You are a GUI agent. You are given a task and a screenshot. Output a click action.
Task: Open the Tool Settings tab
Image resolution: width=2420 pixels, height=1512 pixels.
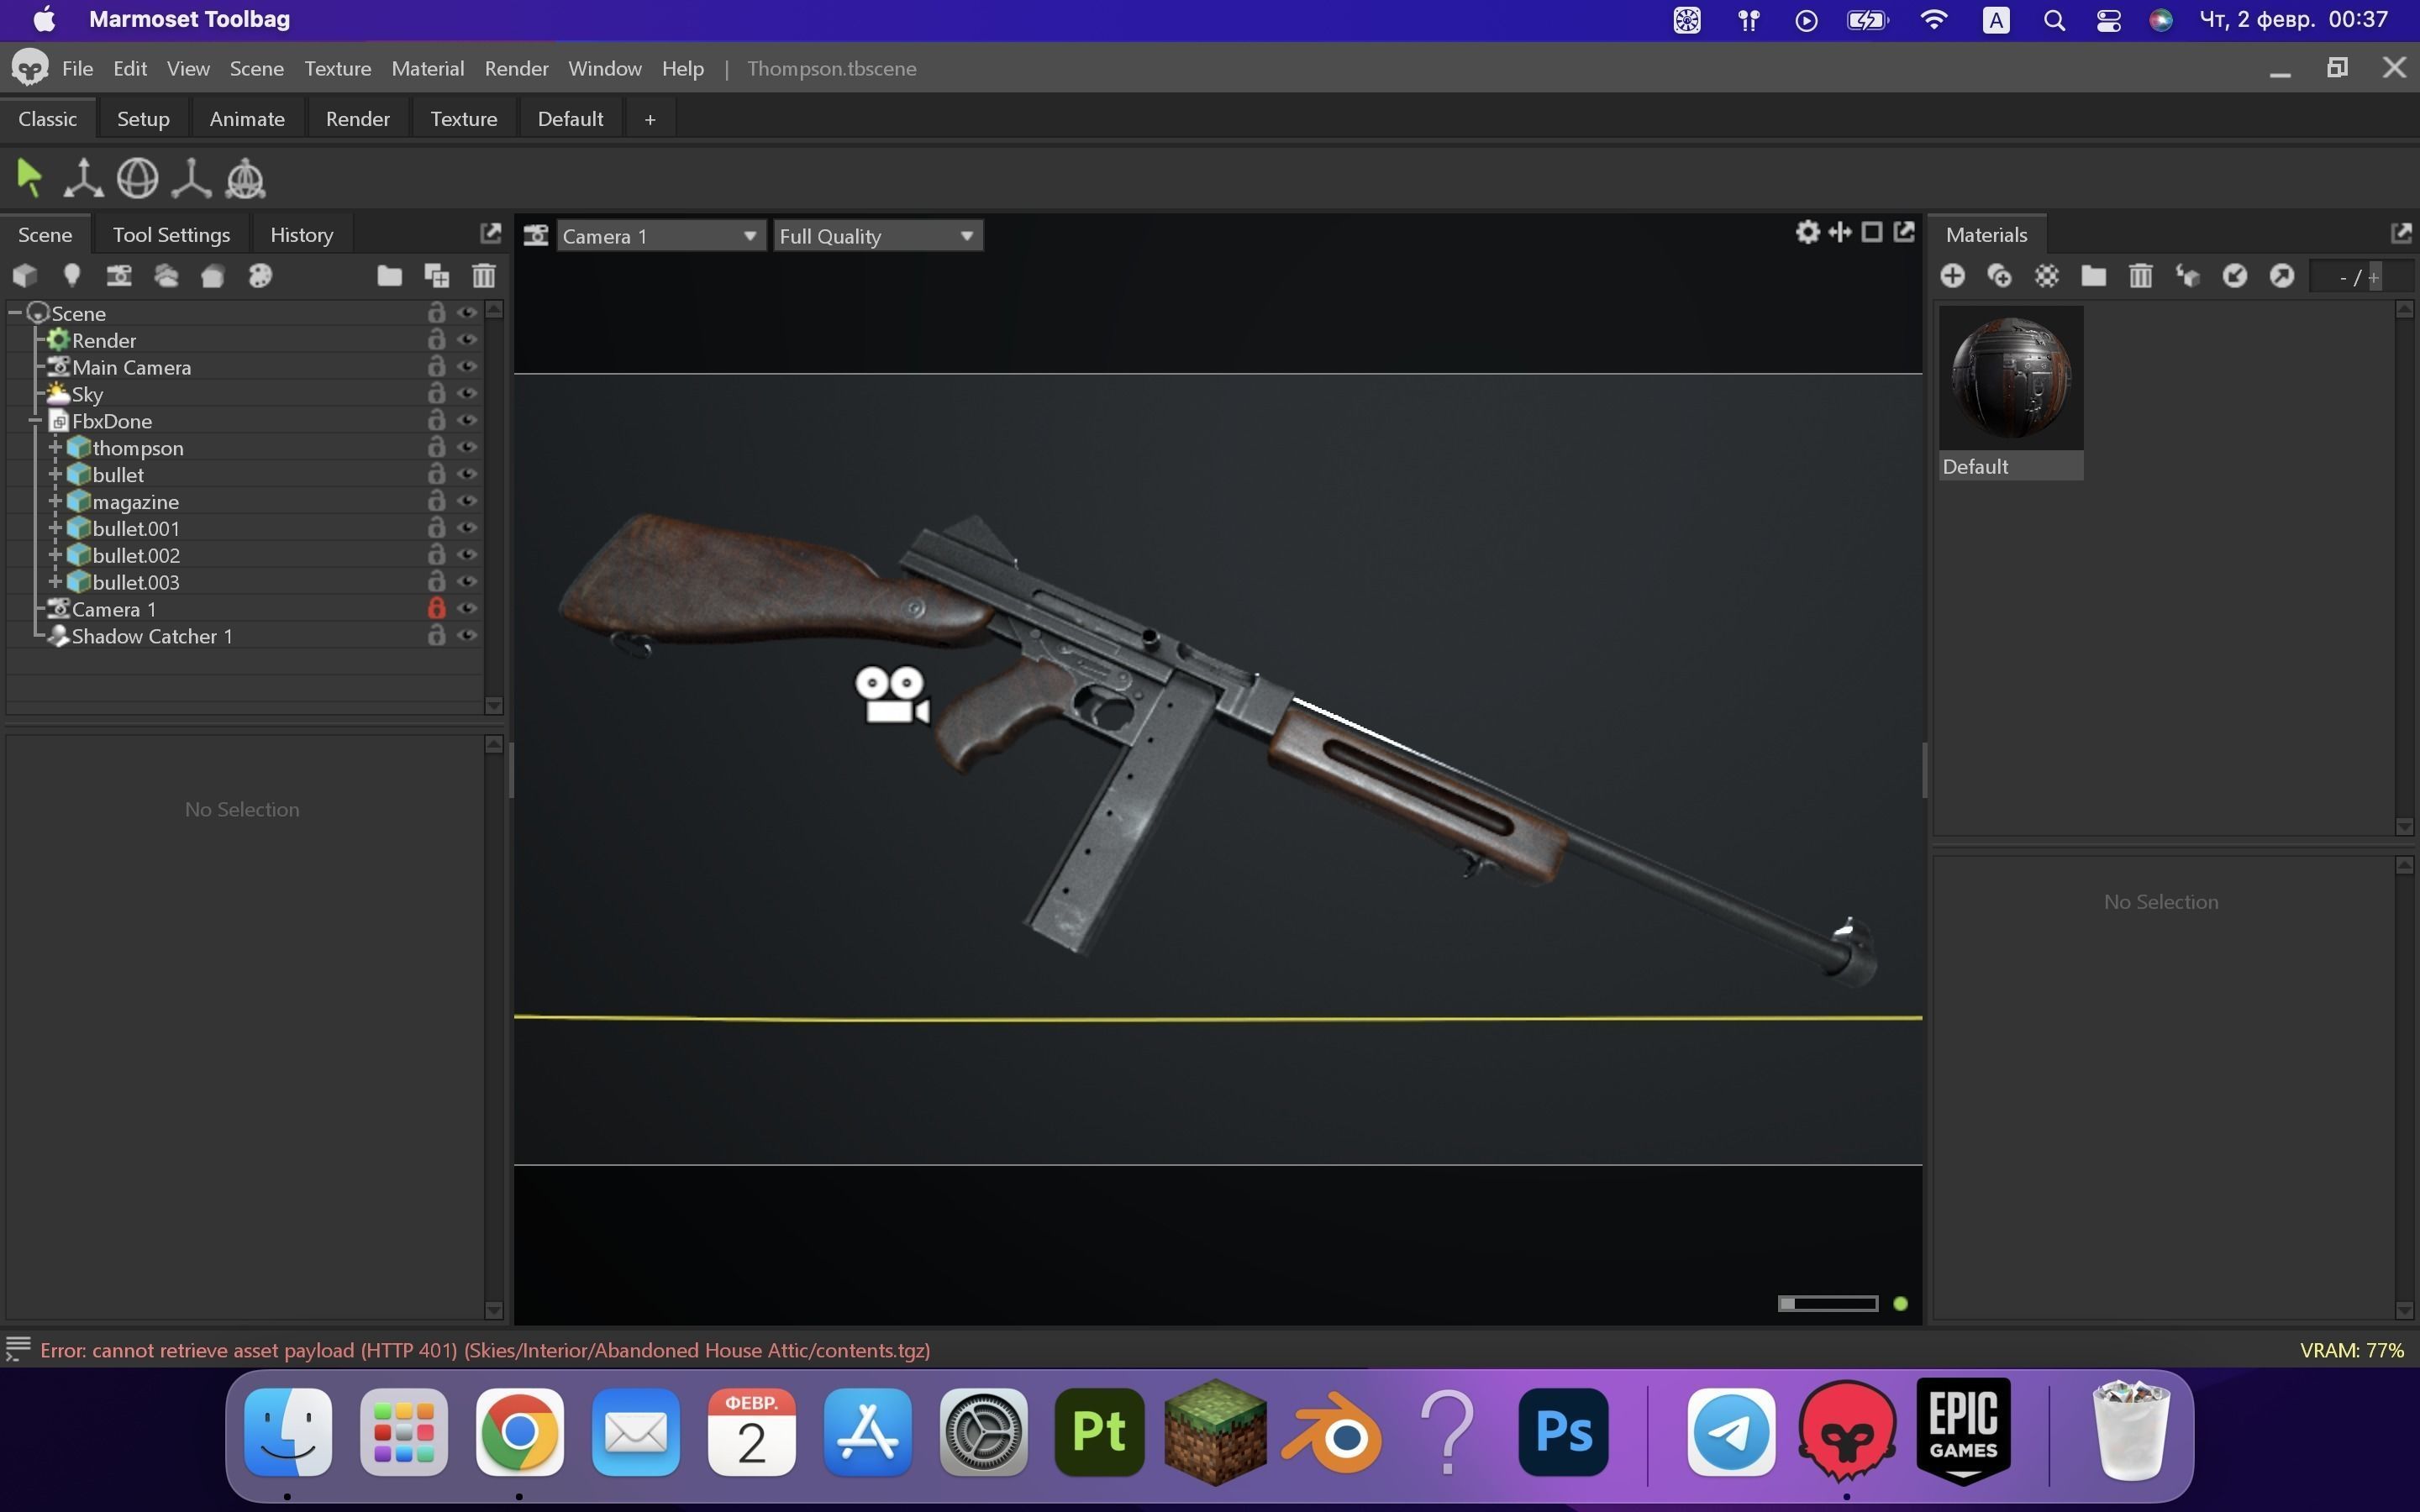pyautogui.click(x=171, y=235)
